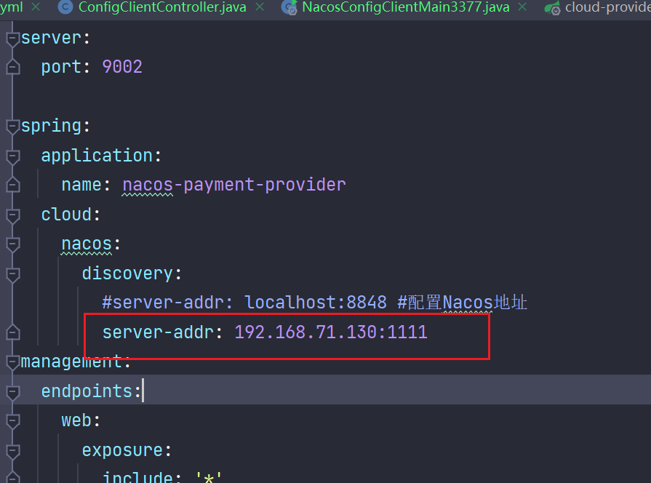The image size is (651, 483).
Task: Click the commented #server-addr: localhost:8848 line
Action: coord(314,303)
